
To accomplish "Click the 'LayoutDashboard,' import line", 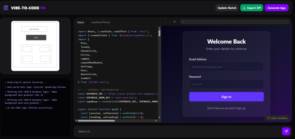I will (92, 63).
